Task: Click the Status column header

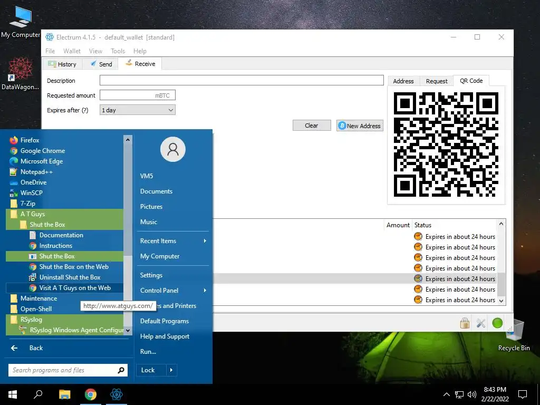Action: pyautogui.click(x=422, y=225)
